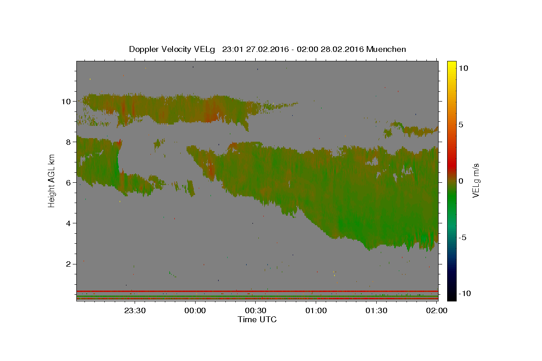Click the 01:00 time axis label
The width and height of the screenshot is (542, 361).
[x=316, y=310]
